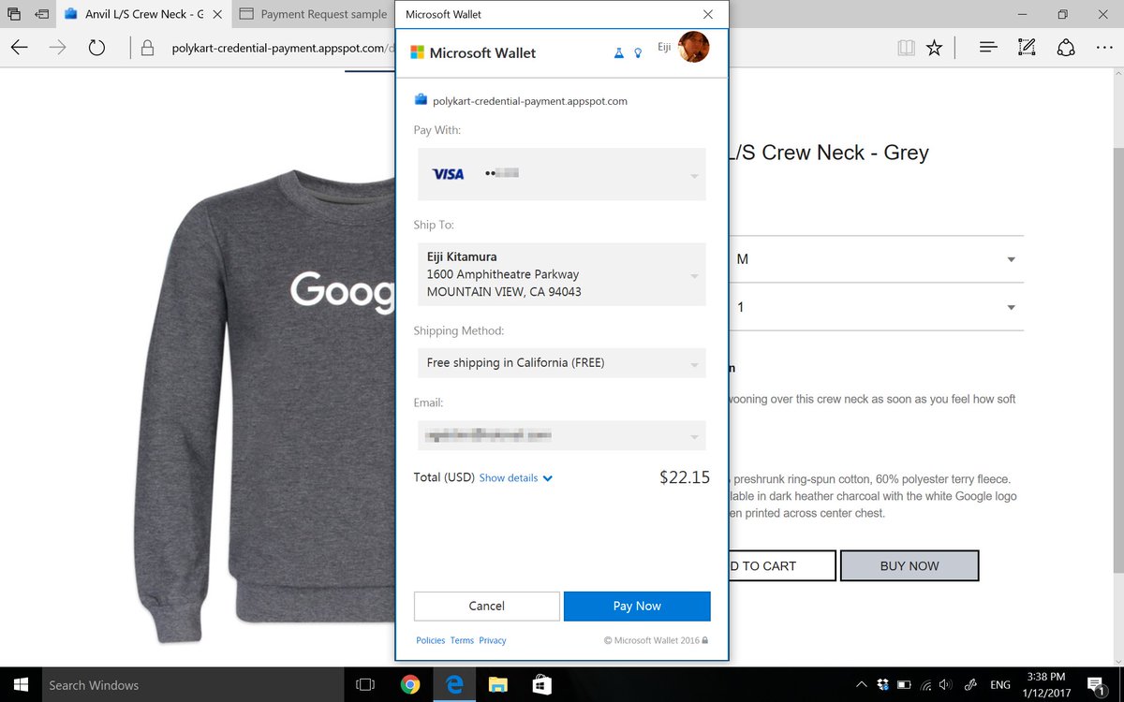Go back using Edge back arrow
1124x702 pixels.
pyautogui.click(x=19, y=48)
